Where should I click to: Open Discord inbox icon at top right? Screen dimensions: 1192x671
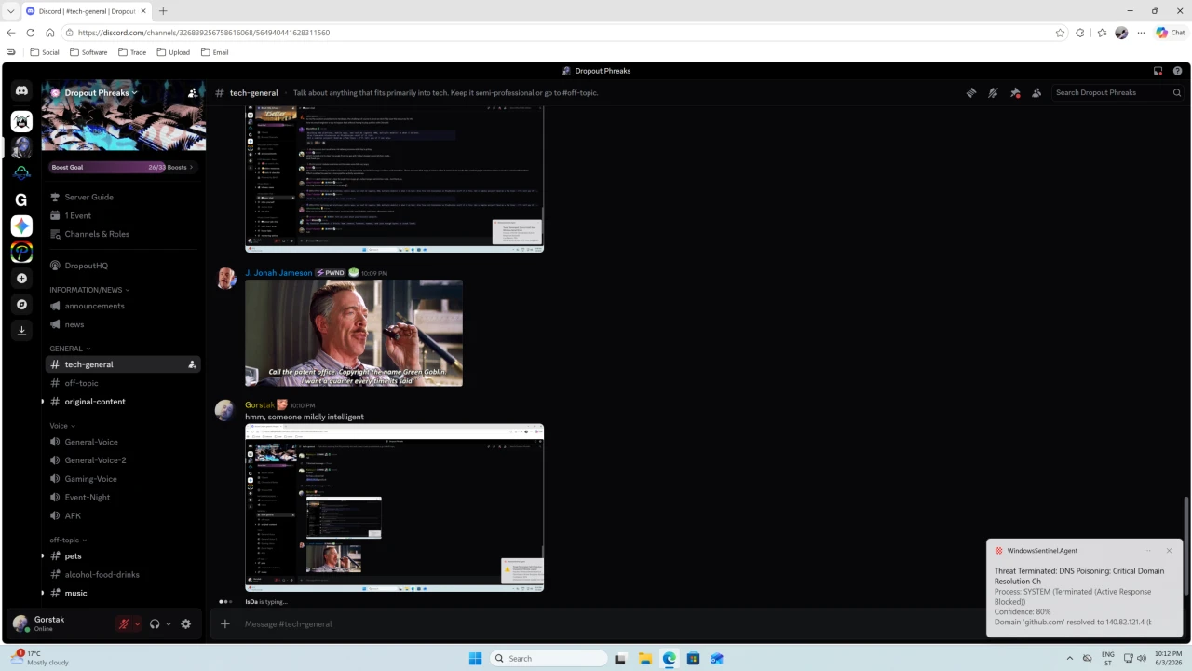(1158, 71)
